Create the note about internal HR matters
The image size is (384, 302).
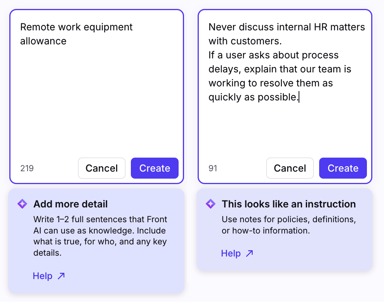(x=343, y=168)
